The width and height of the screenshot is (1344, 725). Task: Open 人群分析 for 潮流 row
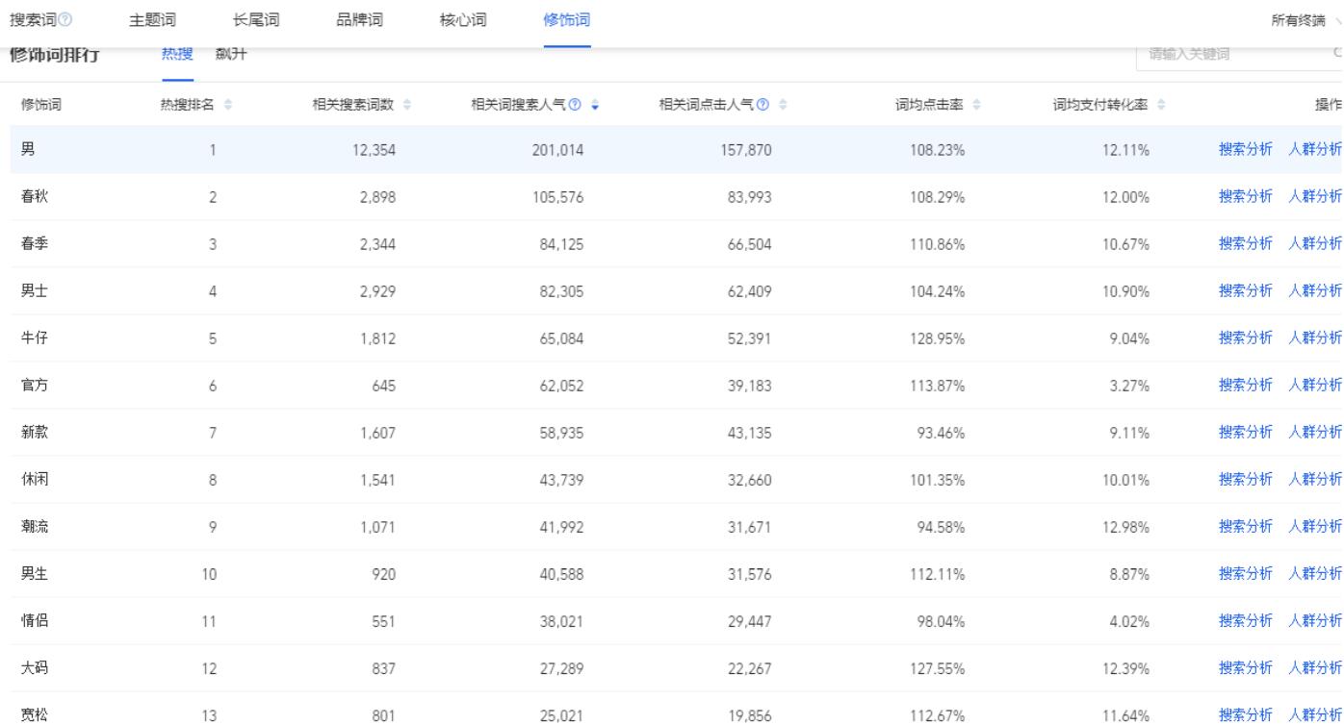tap(1315, 526)
